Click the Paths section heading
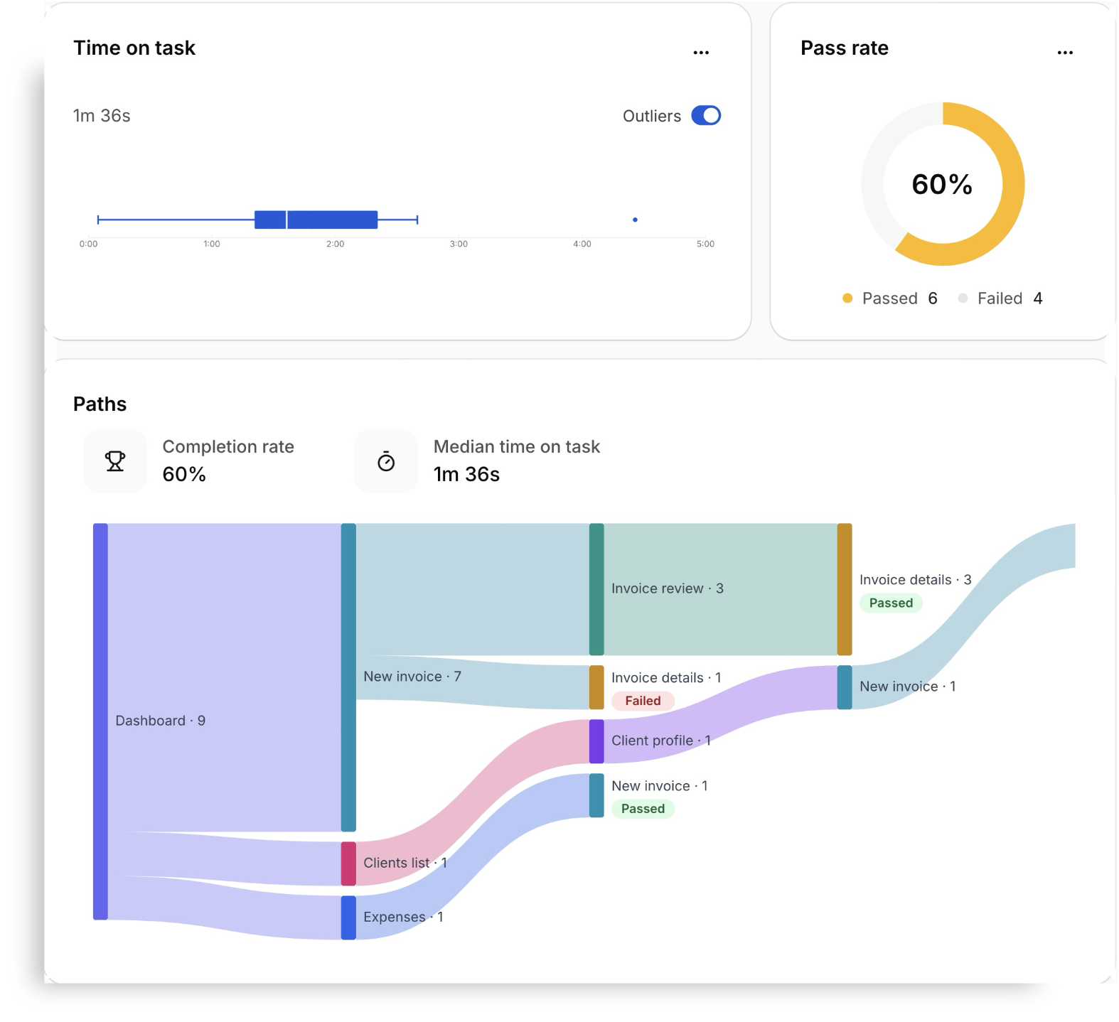 click(x=100, y=404)
